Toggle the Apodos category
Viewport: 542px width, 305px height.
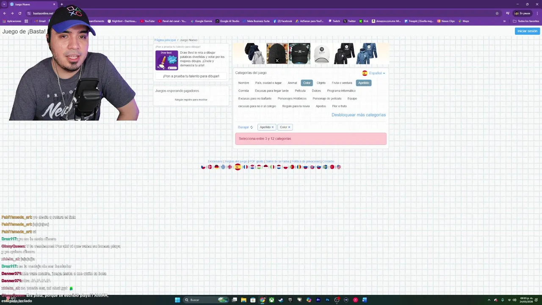[321, 106]
